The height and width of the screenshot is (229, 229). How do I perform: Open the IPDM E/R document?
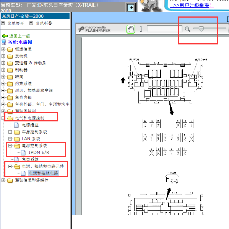tap(39, 152)
